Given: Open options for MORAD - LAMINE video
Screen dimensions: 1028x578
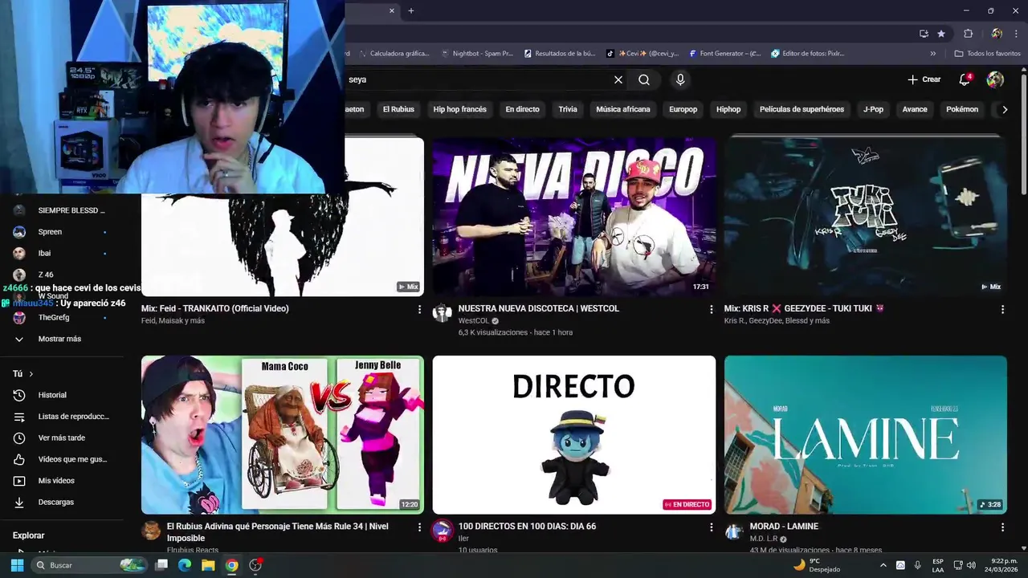Looking at the screenshot, I should (1002, 527).
